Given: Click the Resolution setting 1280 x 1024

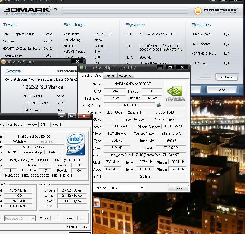Looking at the screenshot, I should pyautogui.click(x=103, y=34).
